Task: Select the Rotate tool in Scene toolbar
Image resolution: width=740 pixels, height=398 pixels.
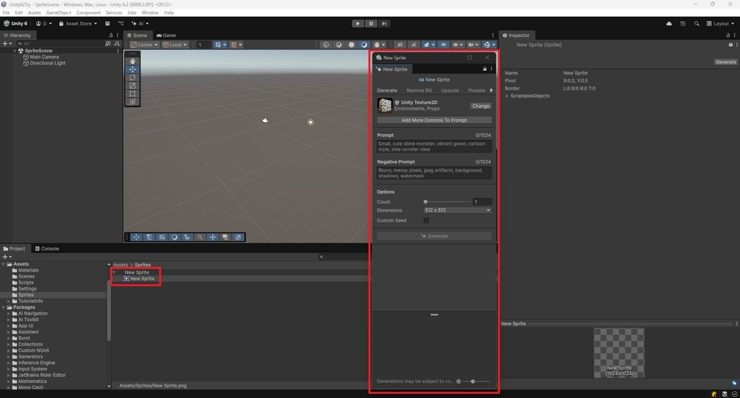Action: (x=133, y=78)
